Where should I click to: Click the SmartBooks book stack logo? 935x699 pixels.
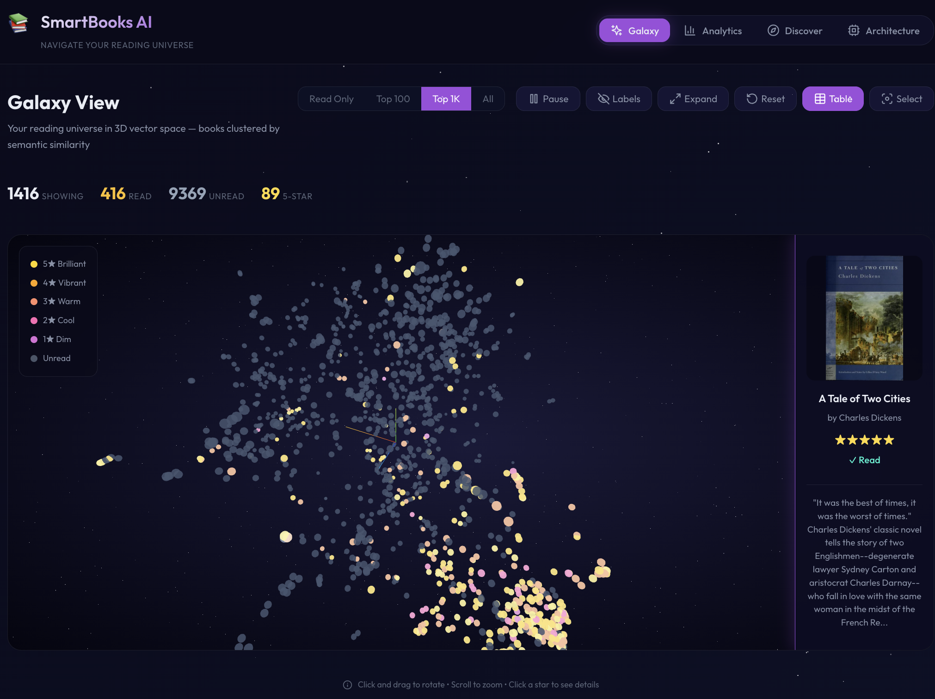coord(18,23)
